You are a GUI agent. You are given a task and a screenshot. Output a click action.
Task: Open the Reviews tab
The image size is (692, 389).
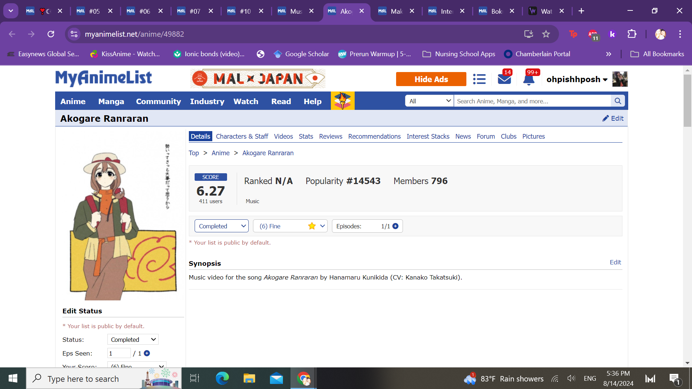[330, 137]
